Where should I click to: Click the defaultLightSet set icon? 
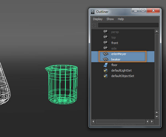pyautogui.click(x=105, y=70)
